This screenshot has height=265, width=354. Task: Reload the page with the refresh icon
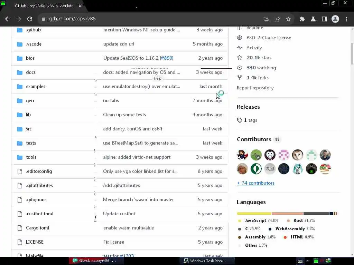(30, 19)
